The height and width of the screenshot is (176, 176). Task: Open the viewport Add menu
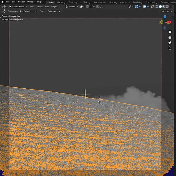[x=47, y=7]
